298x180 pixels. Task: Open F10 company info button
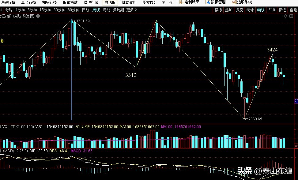[x=272, y=10]
